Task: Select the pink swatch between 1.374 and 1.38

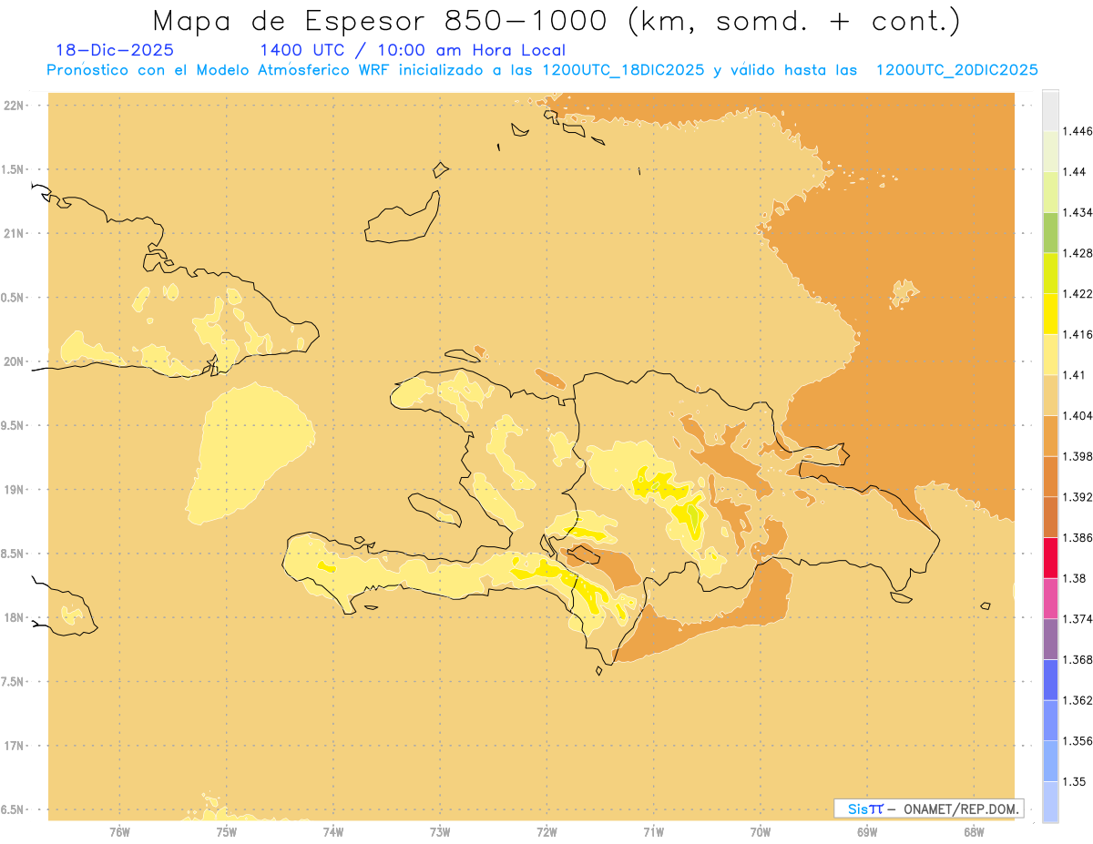Action: [x=1050, y=598]
